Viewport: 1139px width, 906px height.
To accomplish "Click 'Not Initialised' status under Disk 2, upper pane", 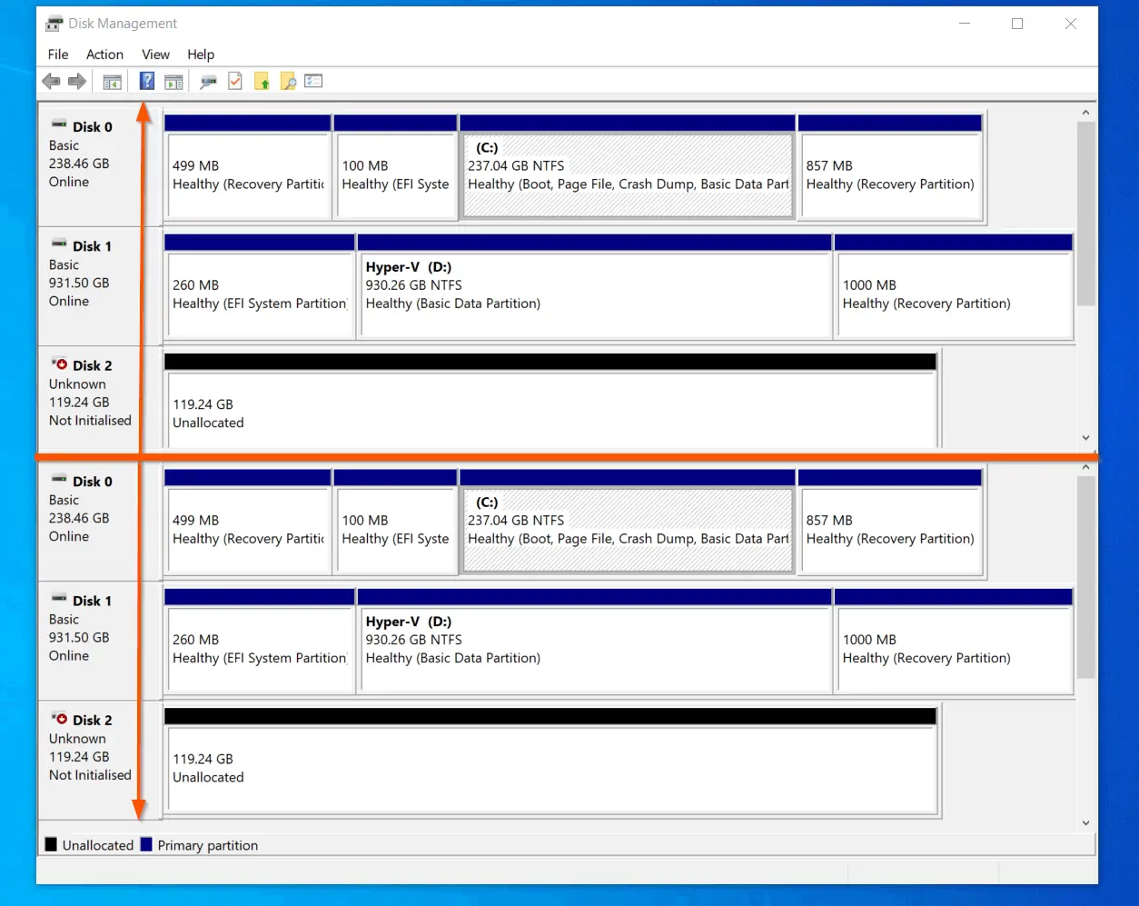I will (x=90, y=420).
